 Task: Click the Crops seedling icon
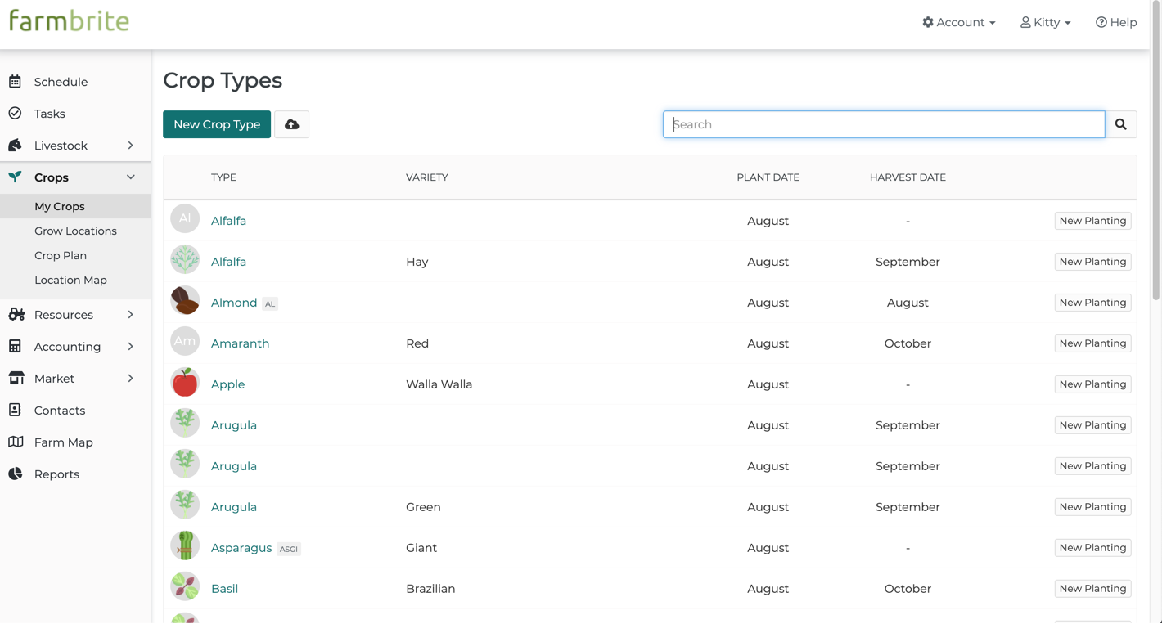pos(15,177)
